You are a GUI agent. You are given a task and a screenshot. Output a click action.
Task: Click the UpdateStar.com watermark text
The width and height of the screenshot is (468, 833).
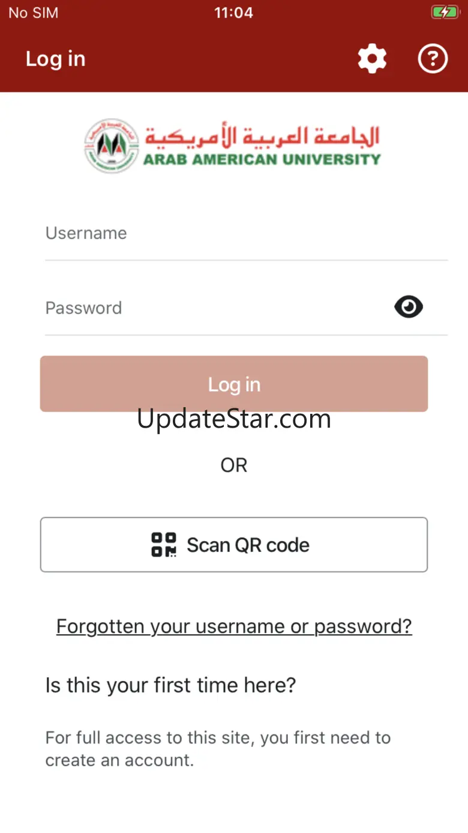tap(234, 419)
